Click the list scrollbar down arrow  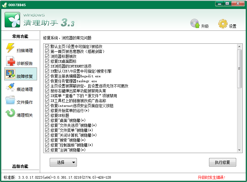coord(239,150)
